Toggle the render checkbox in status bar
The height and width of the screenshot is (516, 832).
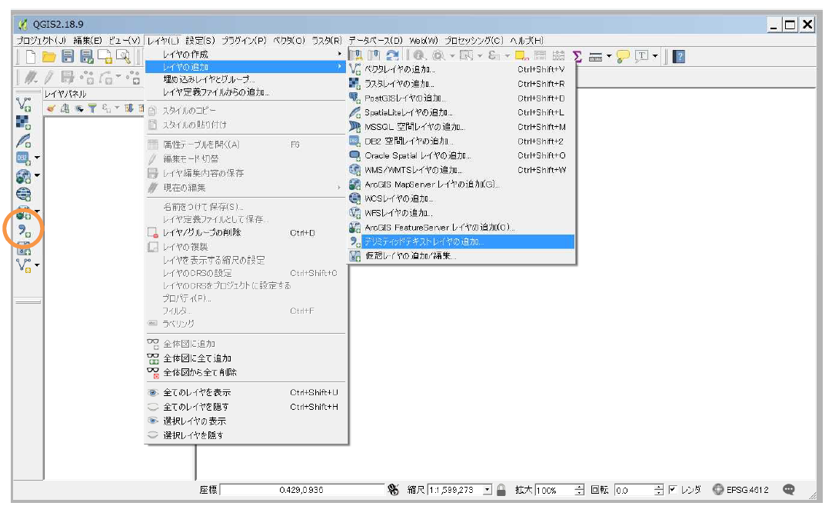[673, 490]
